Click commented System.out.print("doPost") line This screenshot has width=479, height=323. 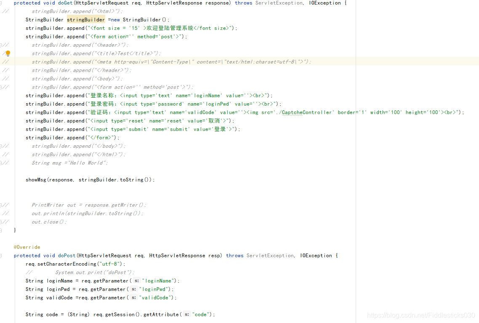(95, 272)
